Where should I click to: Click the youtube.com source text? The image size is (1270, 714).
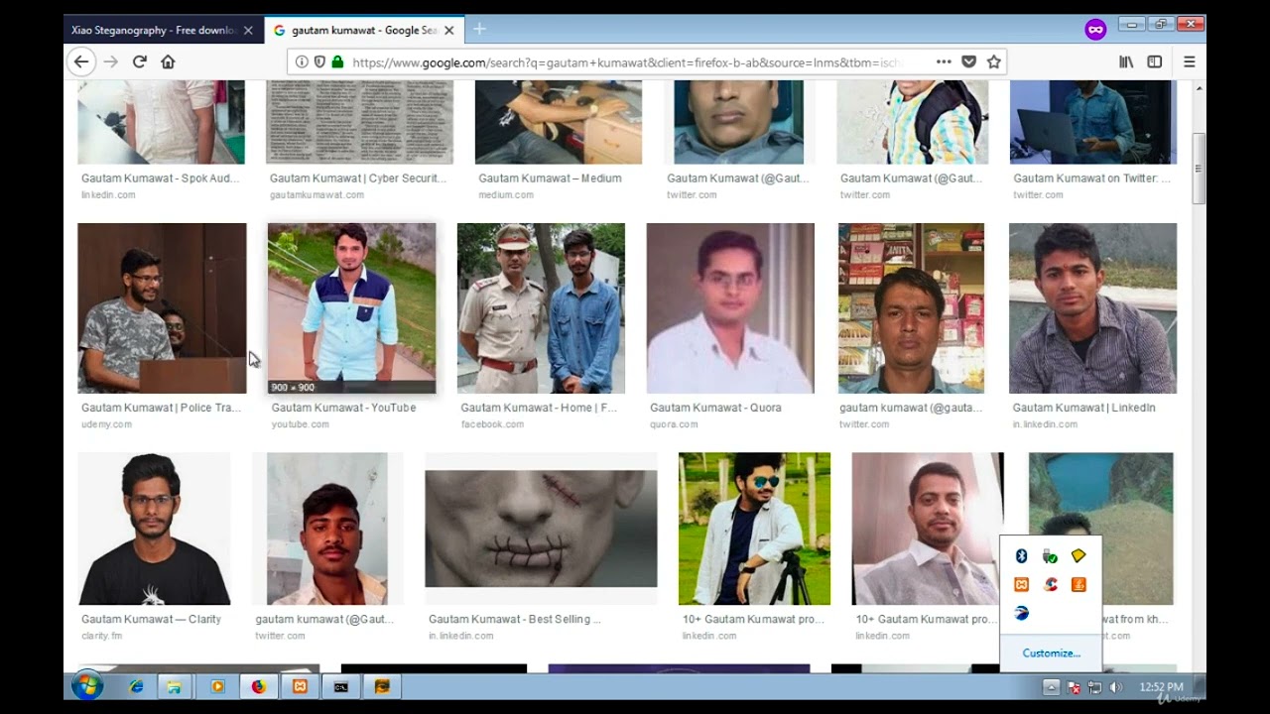click(301, 424)
